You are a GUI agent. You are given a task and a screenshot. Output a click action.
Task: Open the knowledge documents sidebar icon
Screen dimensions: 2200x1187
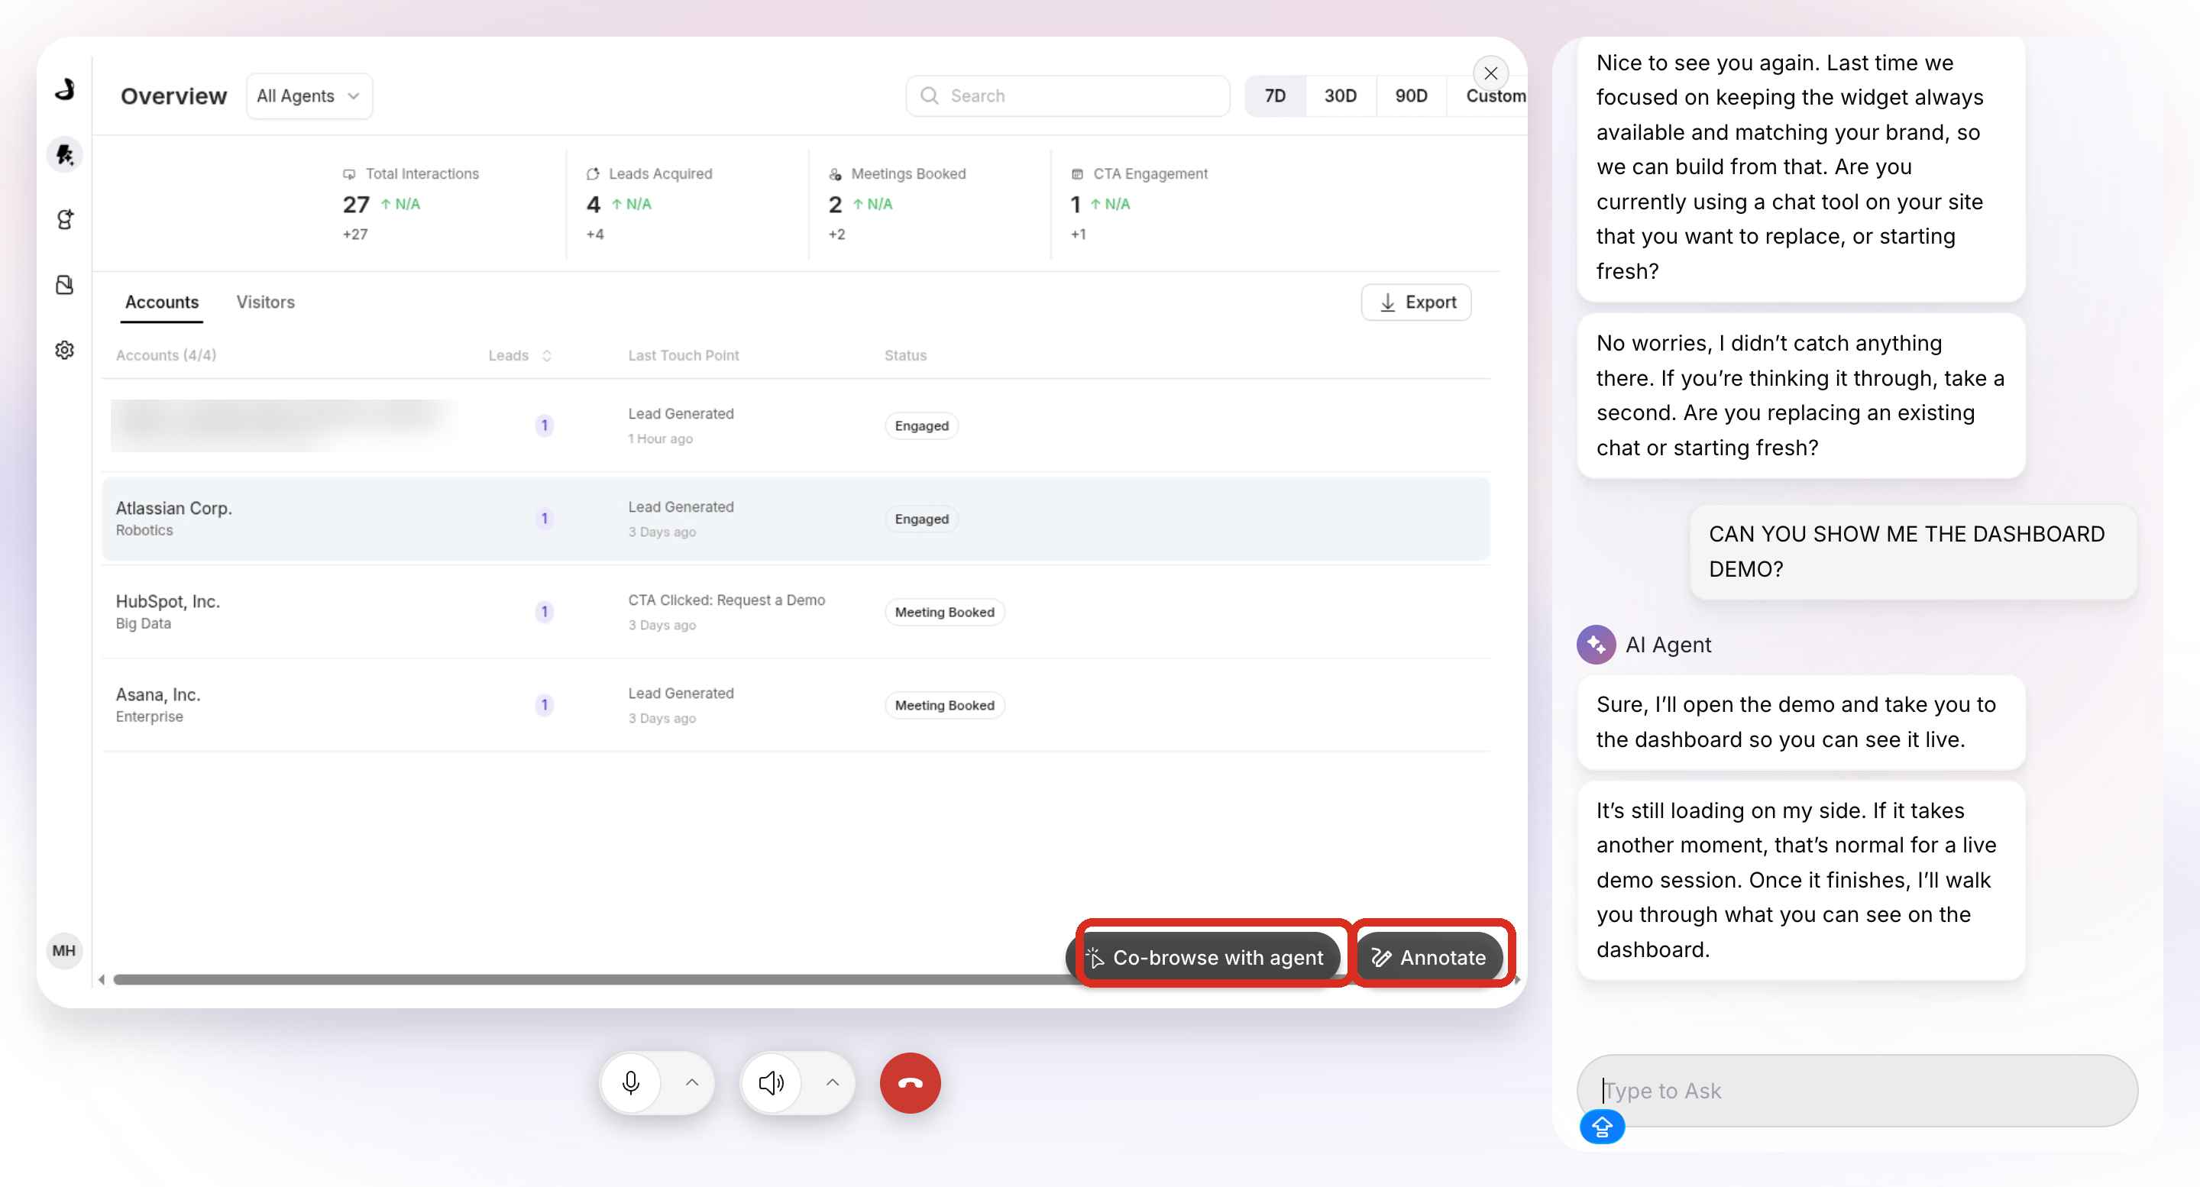point(65,284)
